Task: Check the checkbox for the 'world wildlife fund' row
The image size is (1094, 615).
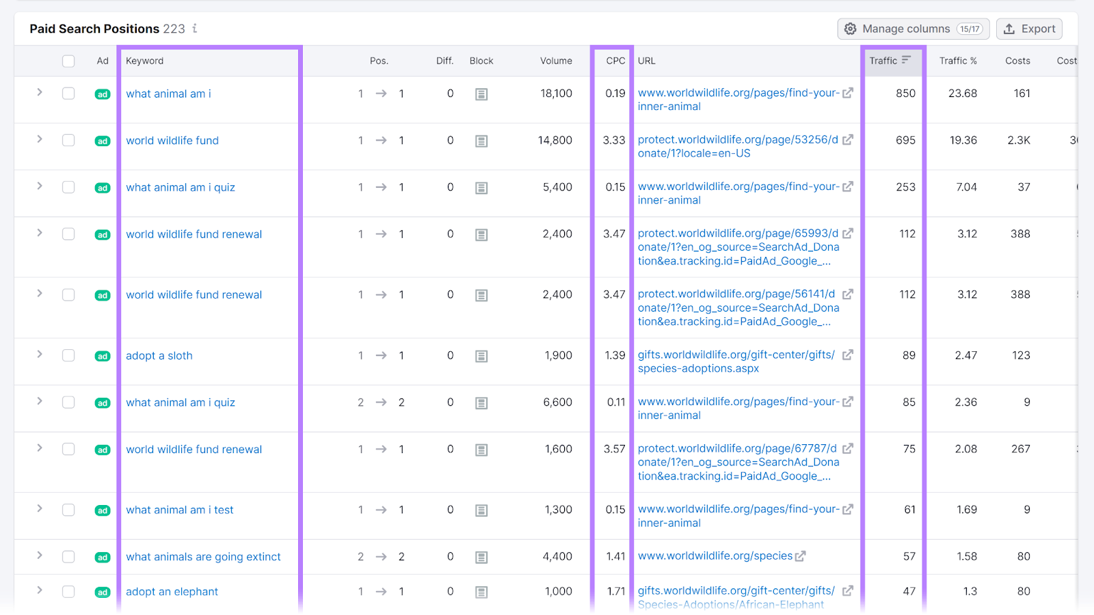Action: 68,140
